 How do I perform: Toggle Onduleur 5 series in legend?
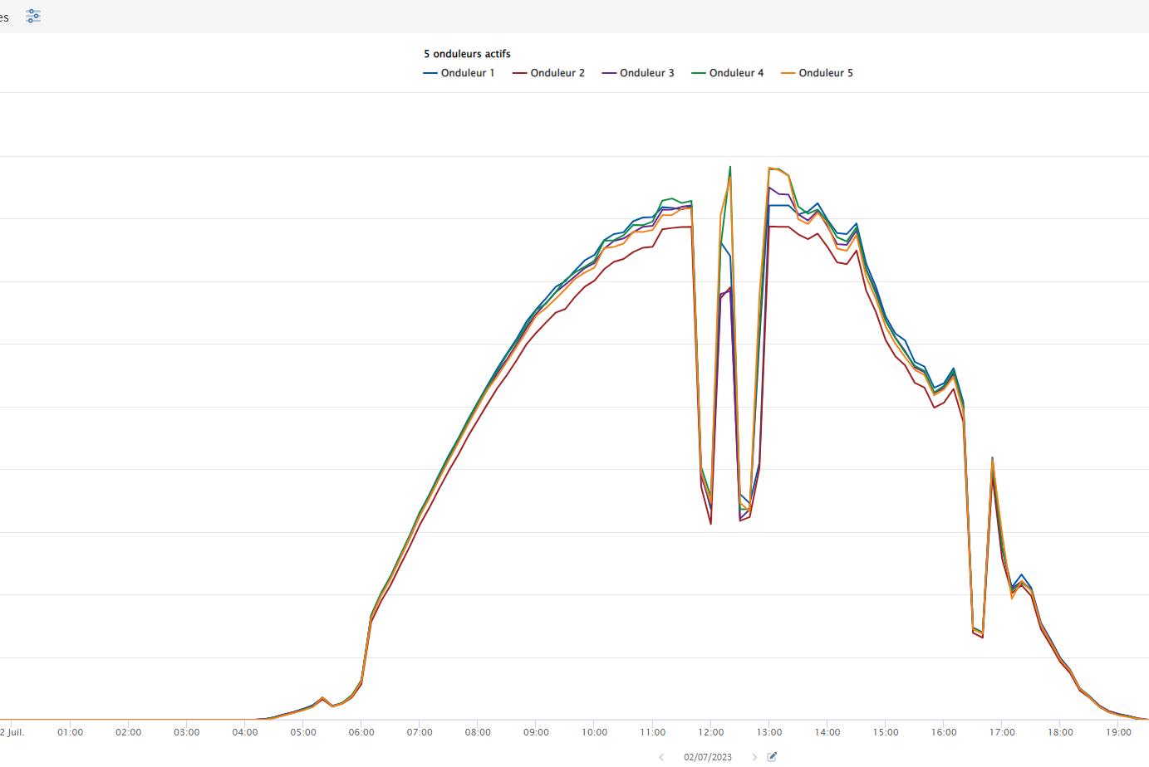[817, 73]
